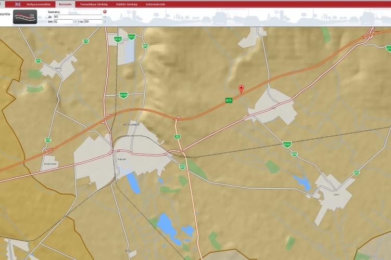The image size is (391, 260).
Task: Expand the út road dropdown arrow
Action: point(104,17)
